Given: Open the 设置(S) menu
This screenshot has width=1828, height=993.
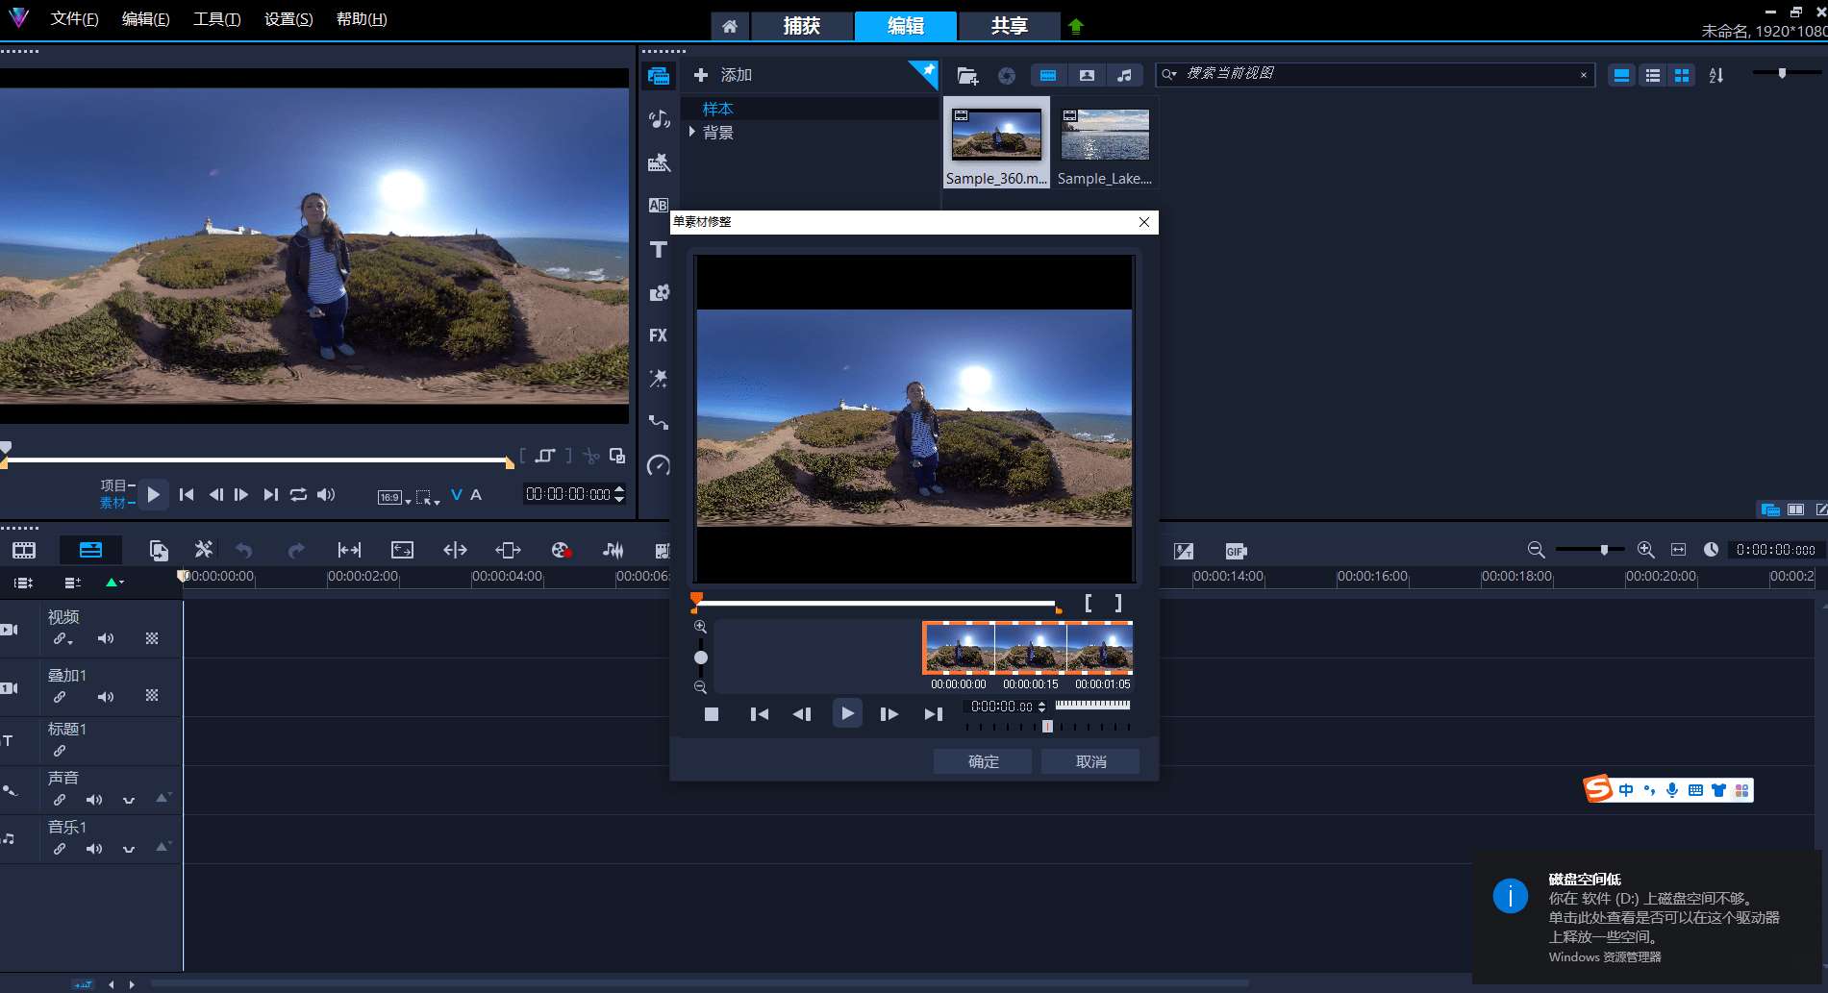Looking at the screenshot, I should (288, 19).
